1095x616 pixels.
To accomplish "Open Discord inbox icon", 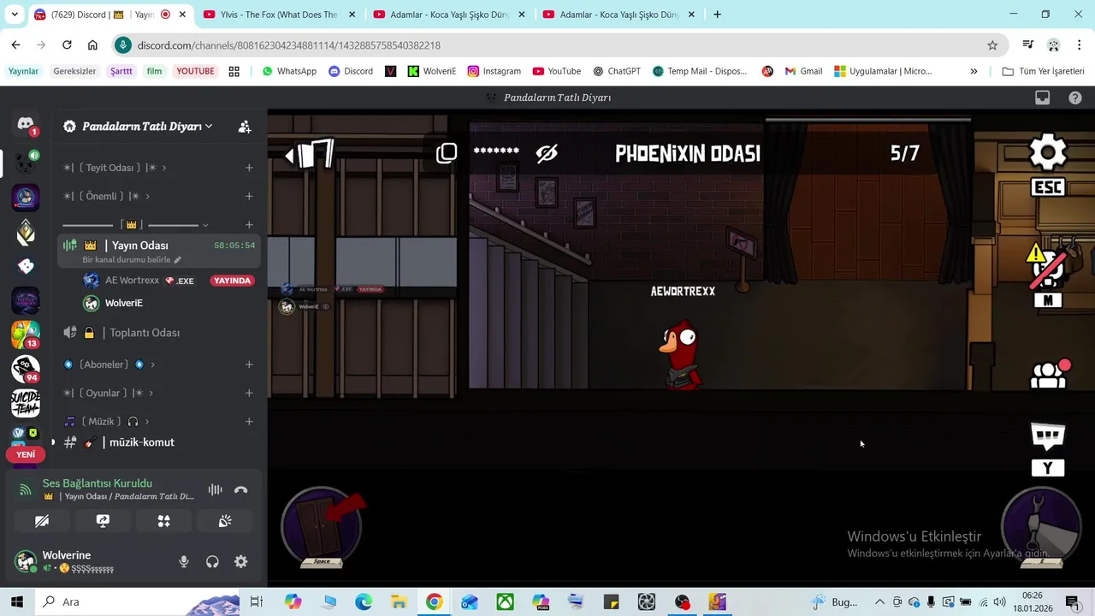I will click(1042, 98).
